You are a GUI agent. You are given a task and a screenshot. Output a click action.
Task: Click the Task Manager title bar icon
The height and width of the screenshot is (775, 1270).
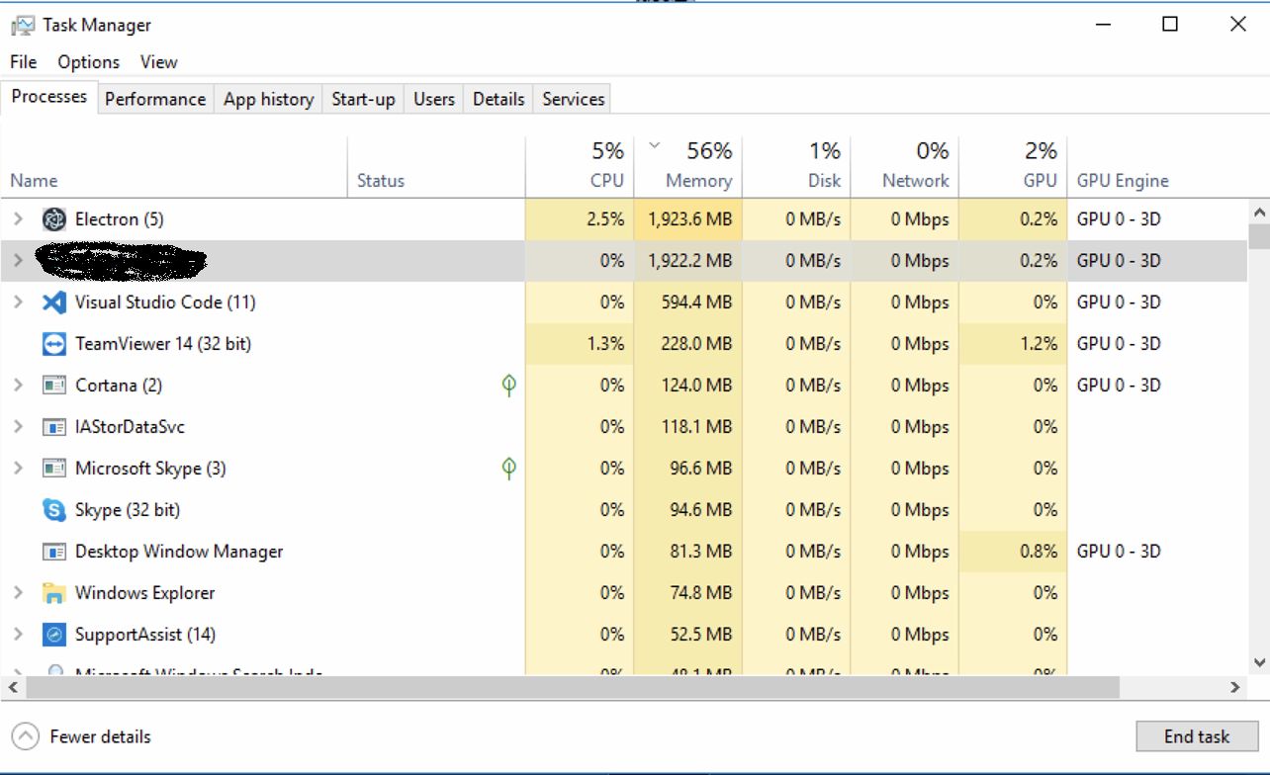[22, 25]
